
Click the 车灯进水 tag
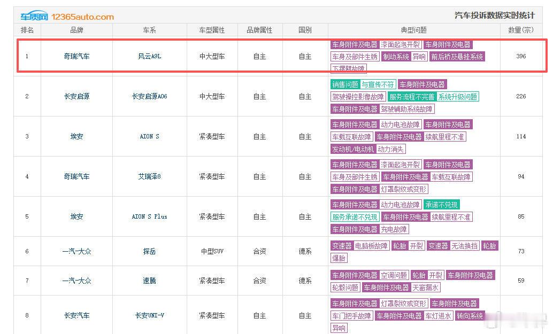pyautogui.click(x=438, y=316)
